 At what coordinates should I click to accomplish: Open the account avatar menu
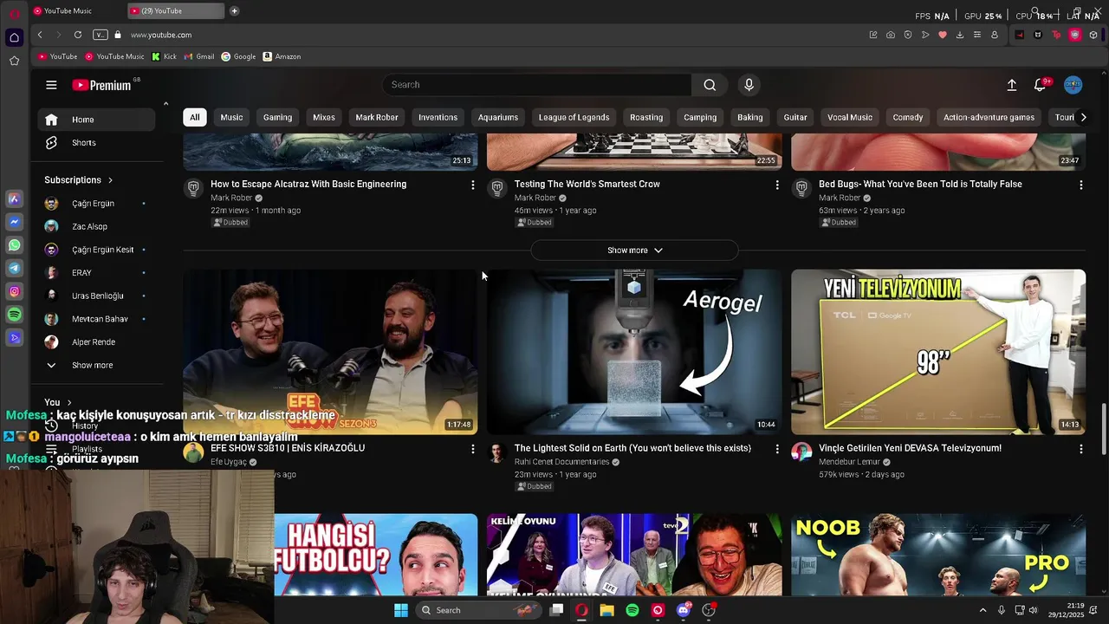tap(1073, 85)
